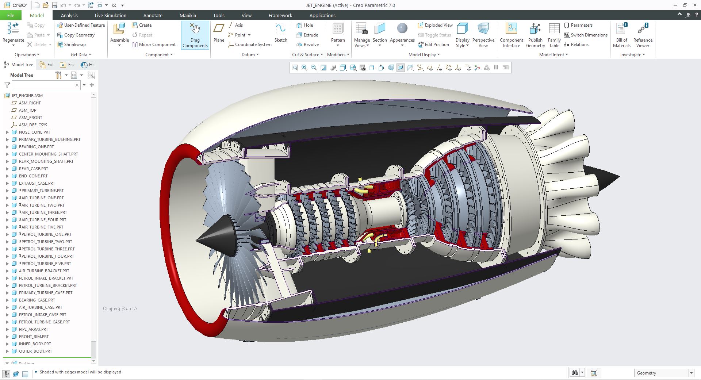Open Bill of Materials
701x380 pixels.
coord(621,35)
